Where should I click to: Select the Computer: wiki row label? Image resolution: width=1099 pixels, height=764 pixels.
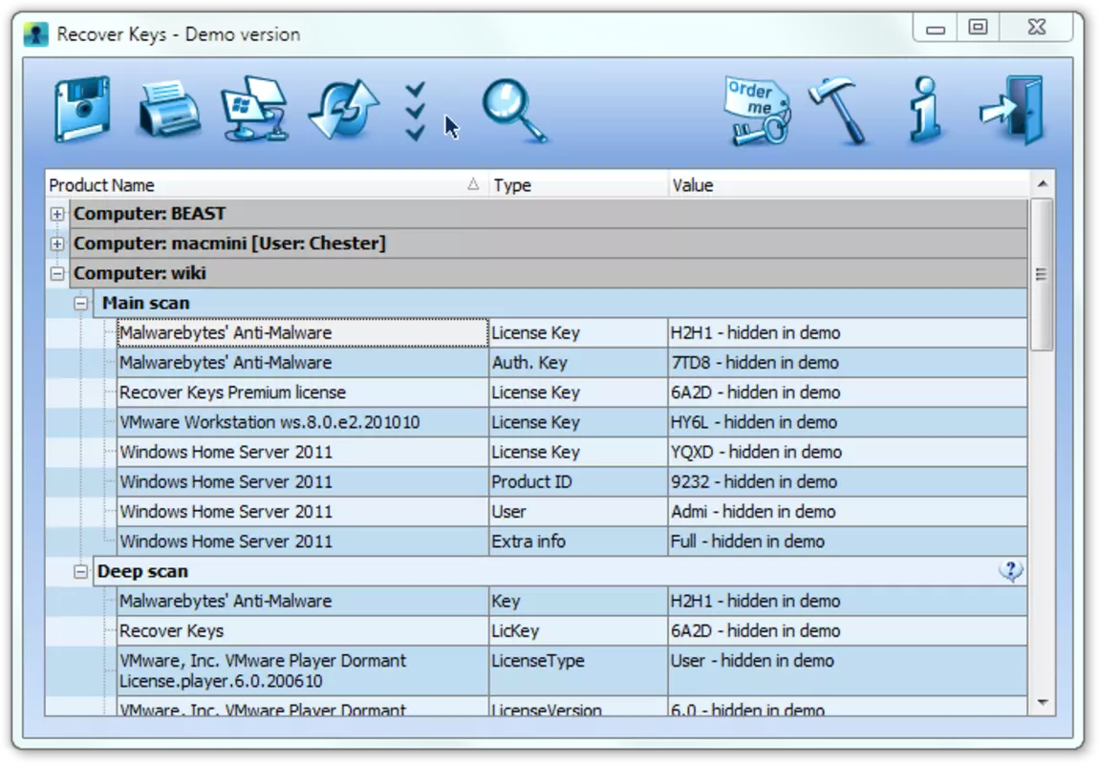(140, 273)
